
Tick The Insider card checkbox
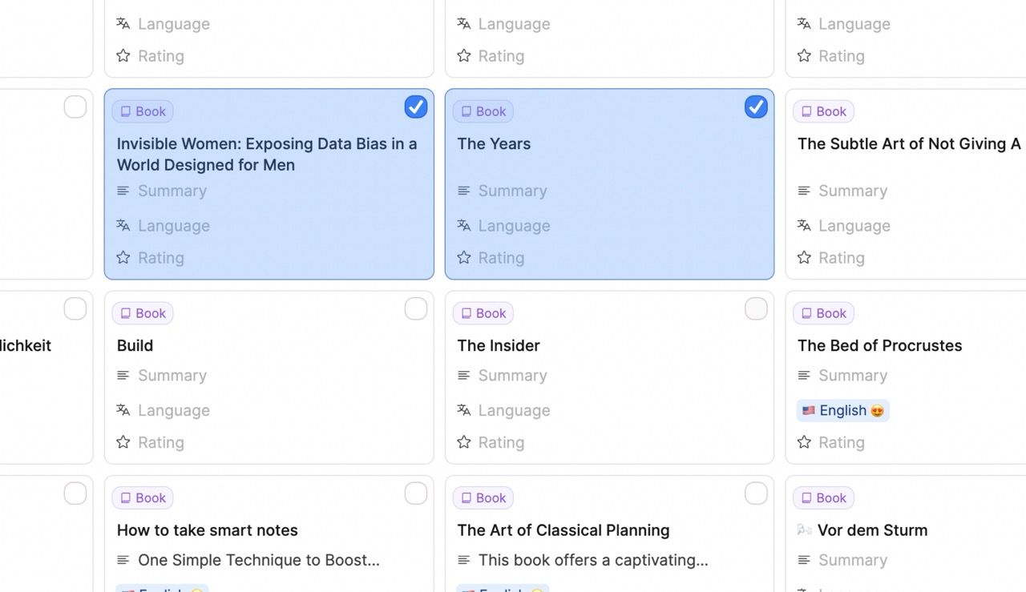click(755, 309)
